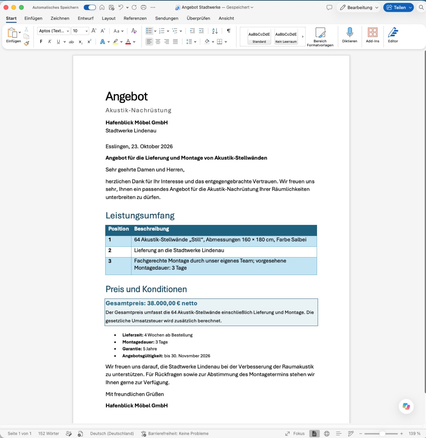426x438 pixels.
Task: Toggle strikethrough formatting
Action: tap(71, 42)
